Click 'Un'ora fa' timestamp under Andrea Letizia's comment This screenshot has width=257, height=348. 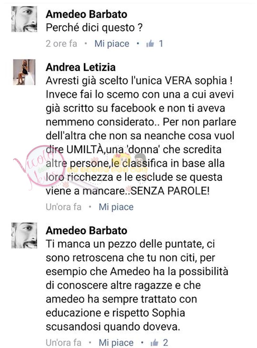[x=64, y=207]
